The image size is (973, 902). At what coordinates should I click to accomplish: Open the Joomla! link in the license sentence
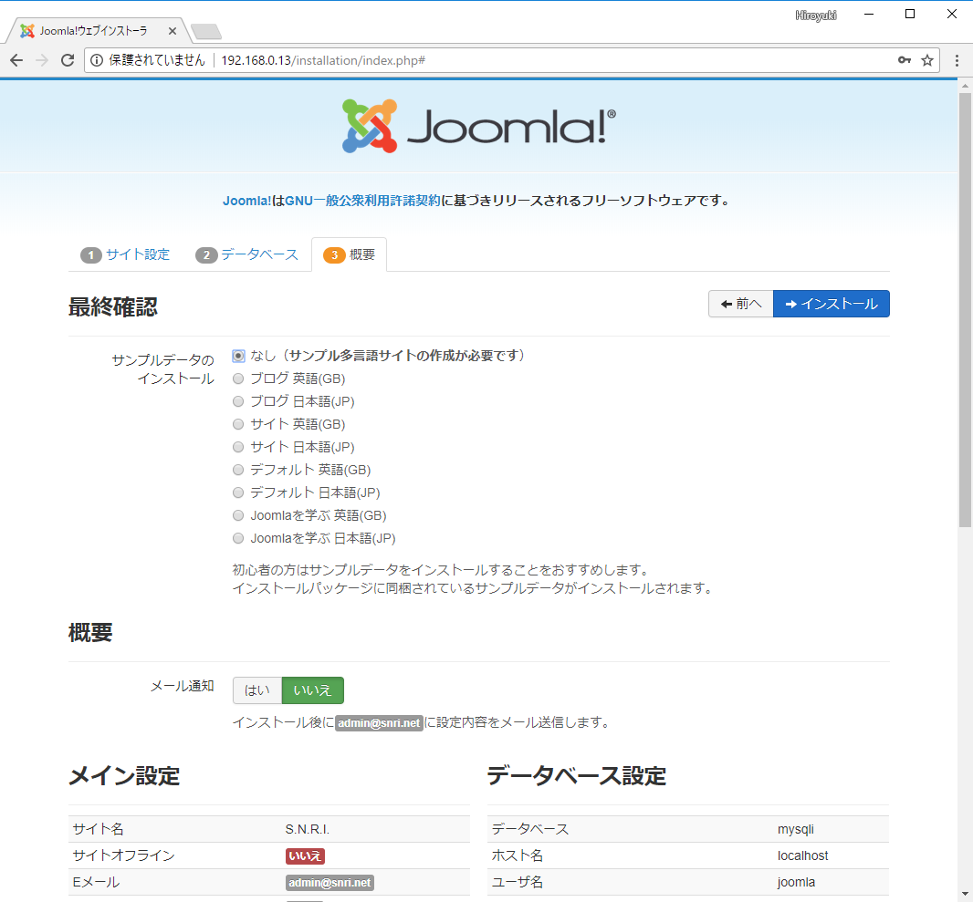247,201
